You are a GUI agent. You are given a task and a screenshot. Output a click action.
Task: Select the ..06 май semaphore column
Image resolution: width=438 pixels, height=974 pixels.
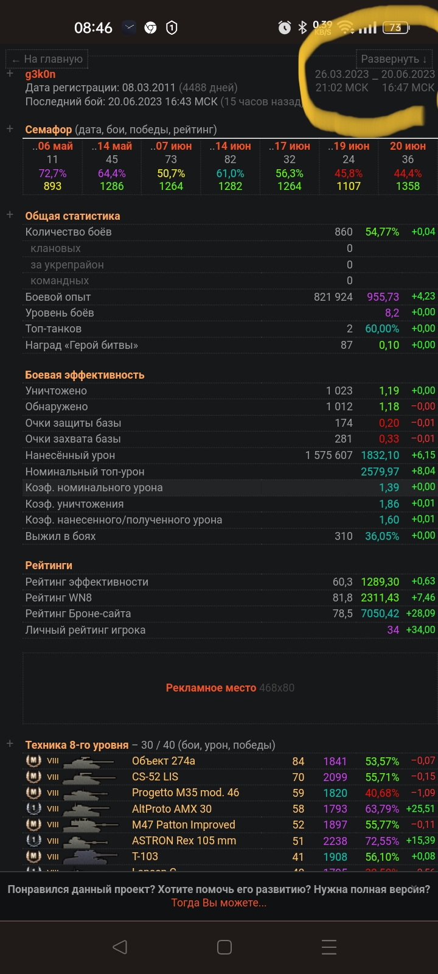[x=52, y=166]
